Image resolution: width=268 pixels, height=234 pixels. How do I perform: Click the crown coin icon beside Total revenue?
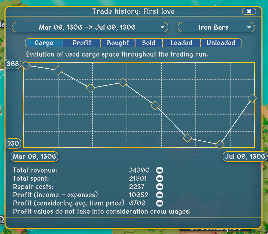point(160,170)
